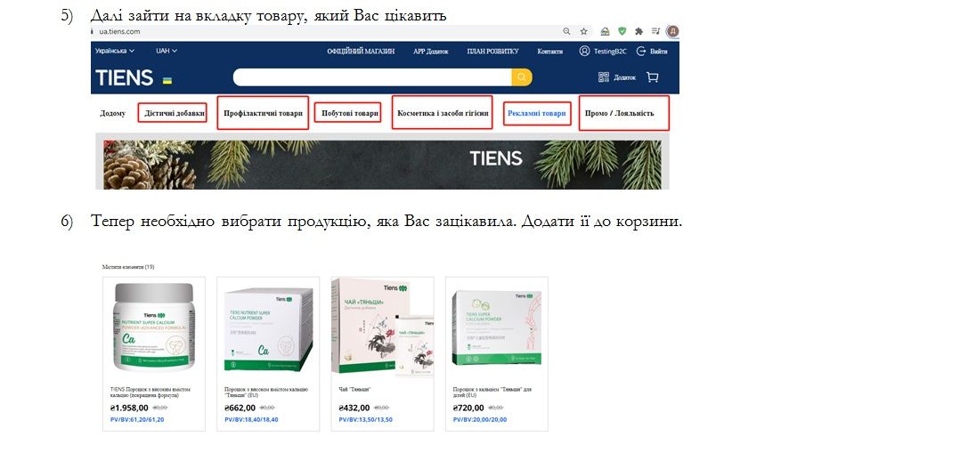Image resolution: width=976 pixels, height=453 pixels.
Task: Open the Дієтичні добавки tab
Action: 173,113
